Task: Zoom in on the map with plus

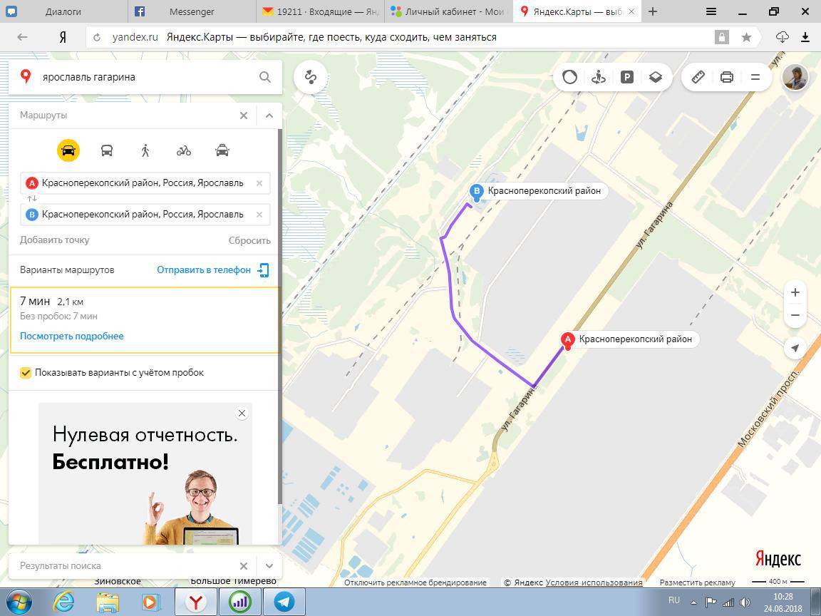Action: 795,292
